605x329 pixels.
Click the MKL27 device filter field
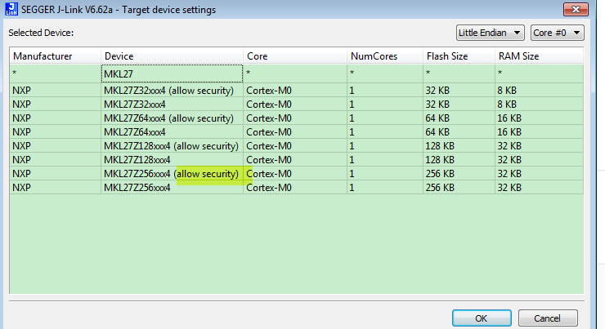point(172,73)
